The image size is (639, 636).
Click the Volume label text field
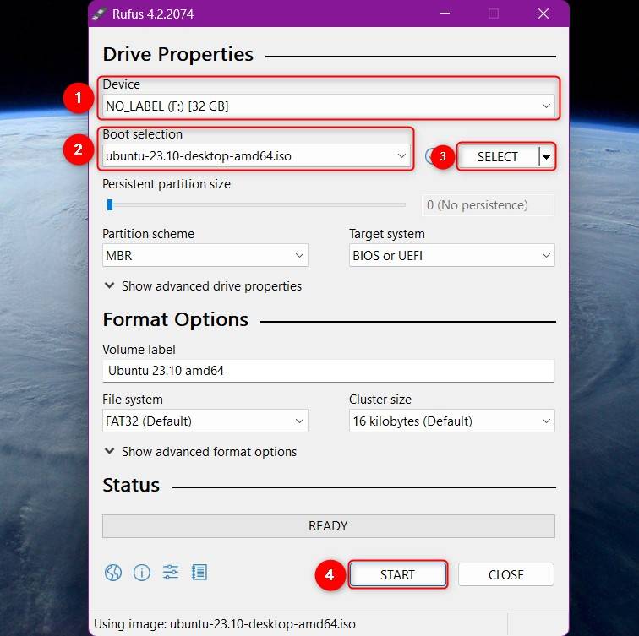point(328,370)
